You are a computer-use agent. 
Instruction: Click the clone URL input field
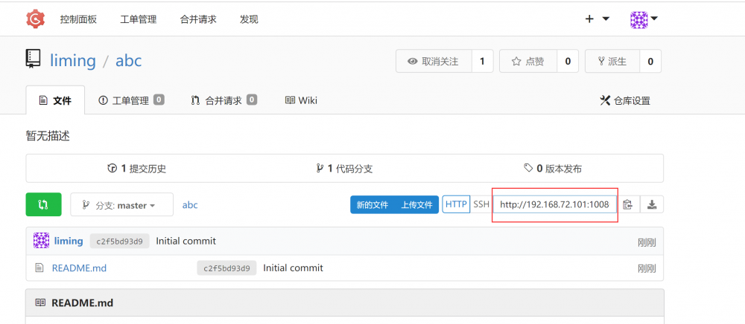[x=554, y=204]
